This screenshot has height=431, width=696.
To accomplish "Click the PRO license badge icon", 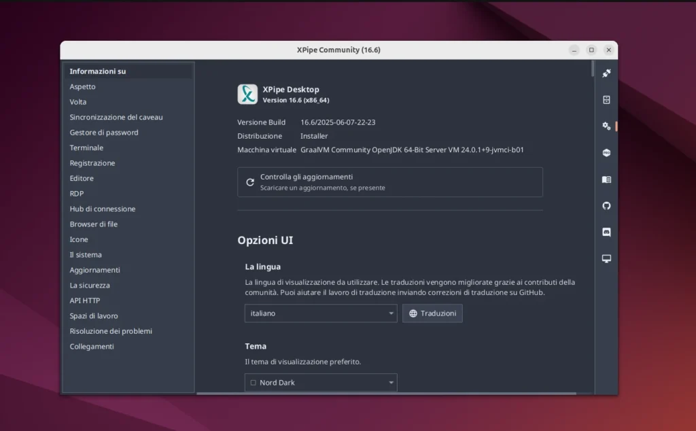I will click(x=606, y=153).
